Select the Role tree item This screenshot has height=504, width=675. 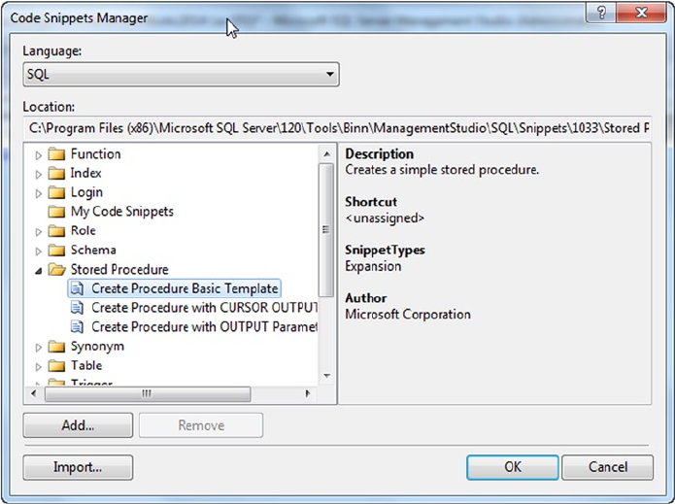tap(84, 231)
